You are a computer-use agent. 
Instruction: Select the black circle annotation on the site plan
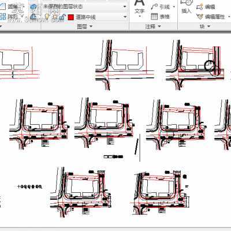pos(210,65)
